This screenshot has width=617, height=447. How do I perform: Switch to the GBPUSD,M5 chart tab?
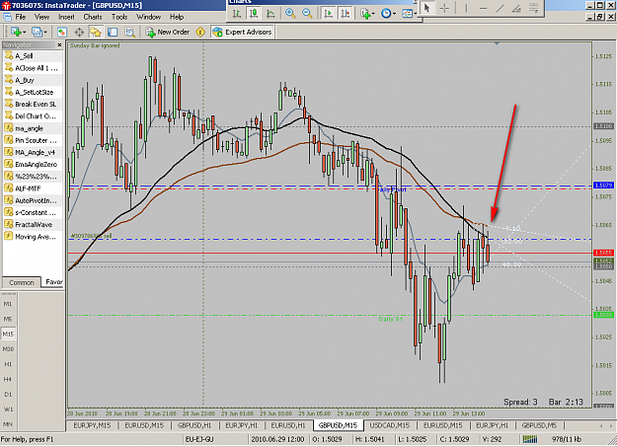click(x=539, y=425)
